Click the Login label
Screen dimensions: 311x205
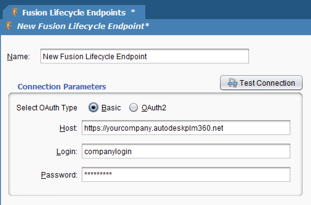pyautogui.click(x=68, y=151)
